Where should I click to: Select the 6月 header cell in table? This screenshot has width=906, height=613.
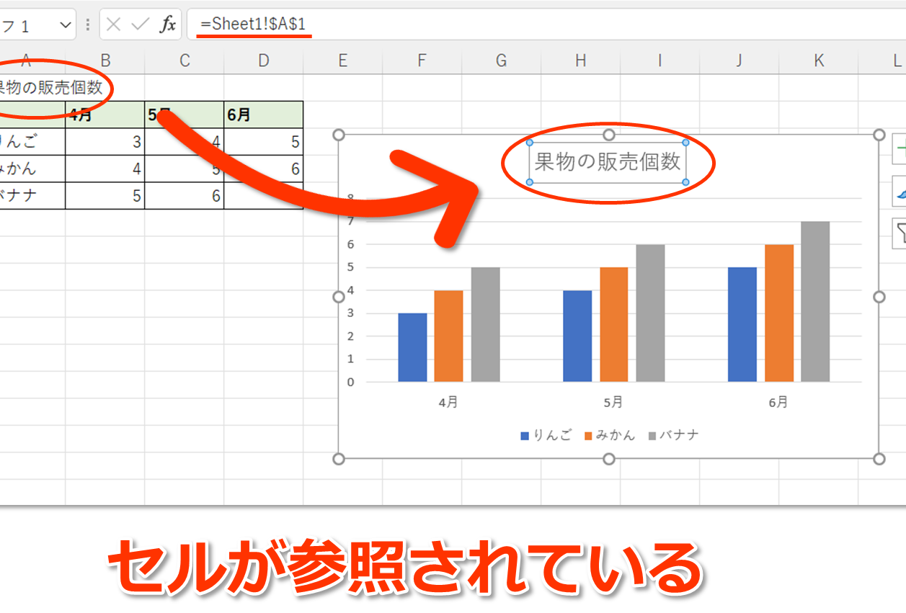pos(263,115)
